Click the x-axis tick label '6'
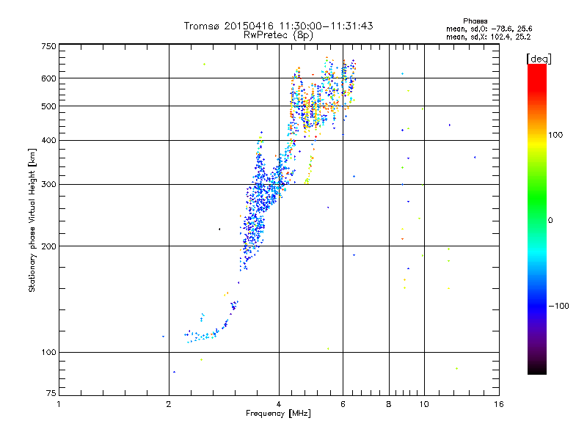The image size is (587, 440). tap(343, 404)
